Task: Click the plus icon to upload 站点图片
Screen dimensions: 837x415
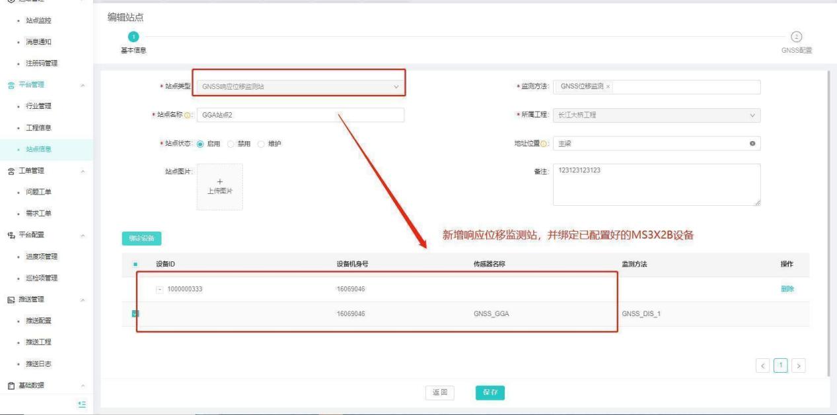Action: coord(220,182)
